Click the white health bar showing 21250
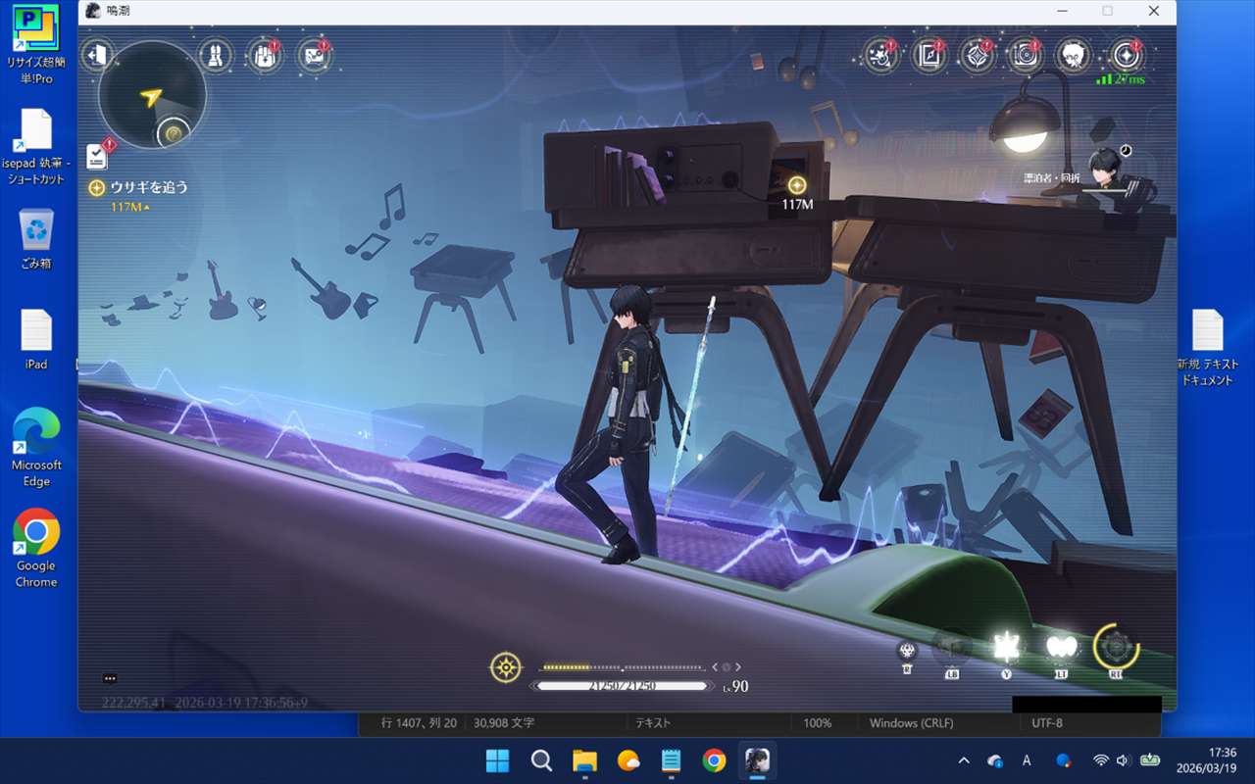Viewport: 1255px width, 784px height. (x=622, y=686)
